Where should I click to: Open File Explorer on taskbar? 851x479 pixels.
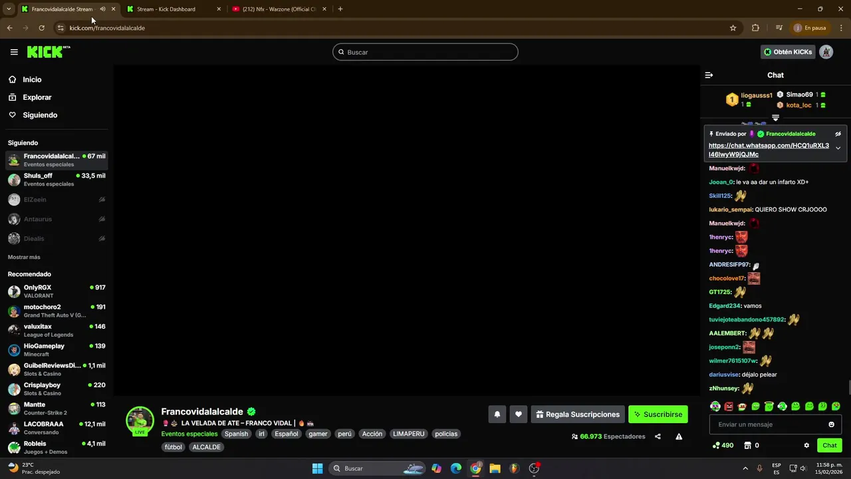pyautogui.click(x=495, y=468)
